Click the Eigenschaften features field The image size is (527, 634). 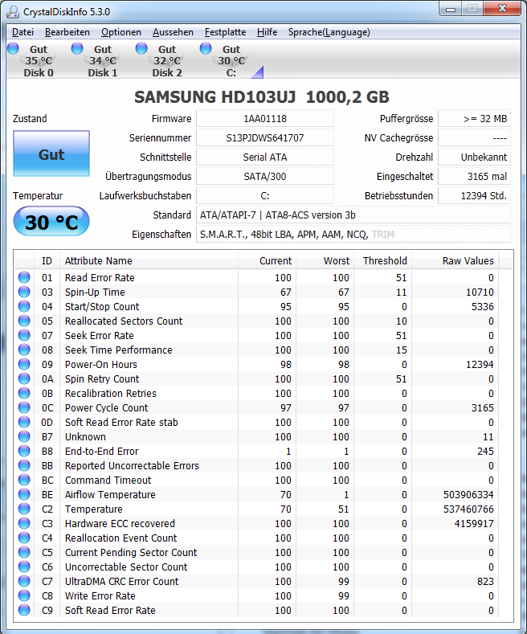[353, 235]
